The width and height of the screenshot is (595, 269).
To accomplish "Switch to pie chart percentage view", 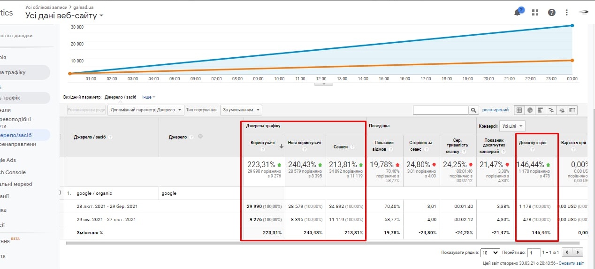I will 530,110.
